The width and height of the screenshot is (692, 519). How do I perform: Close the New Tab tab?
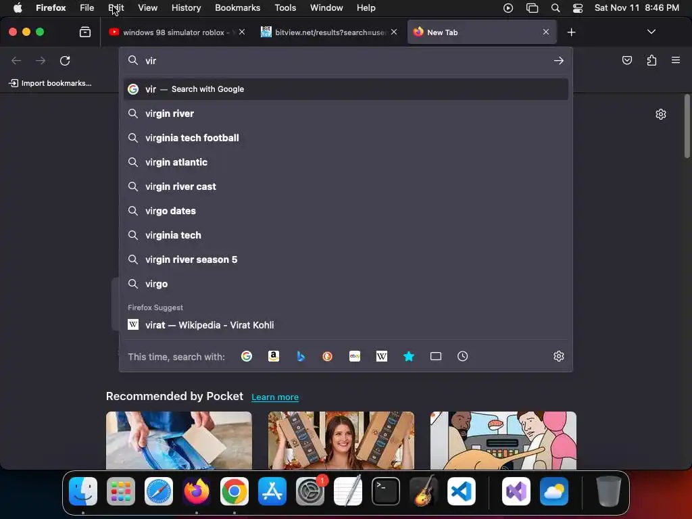546,32
